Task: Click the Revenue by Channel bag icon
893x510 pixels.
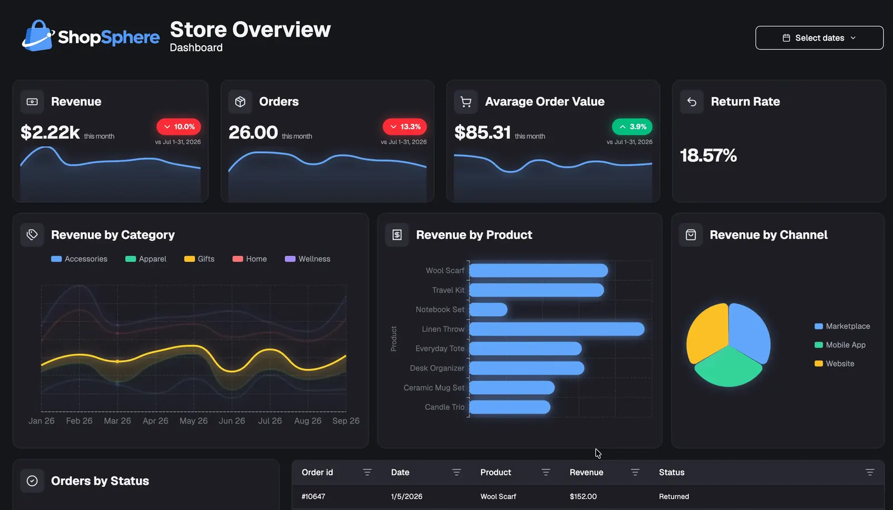Action: tap(691, 234)
